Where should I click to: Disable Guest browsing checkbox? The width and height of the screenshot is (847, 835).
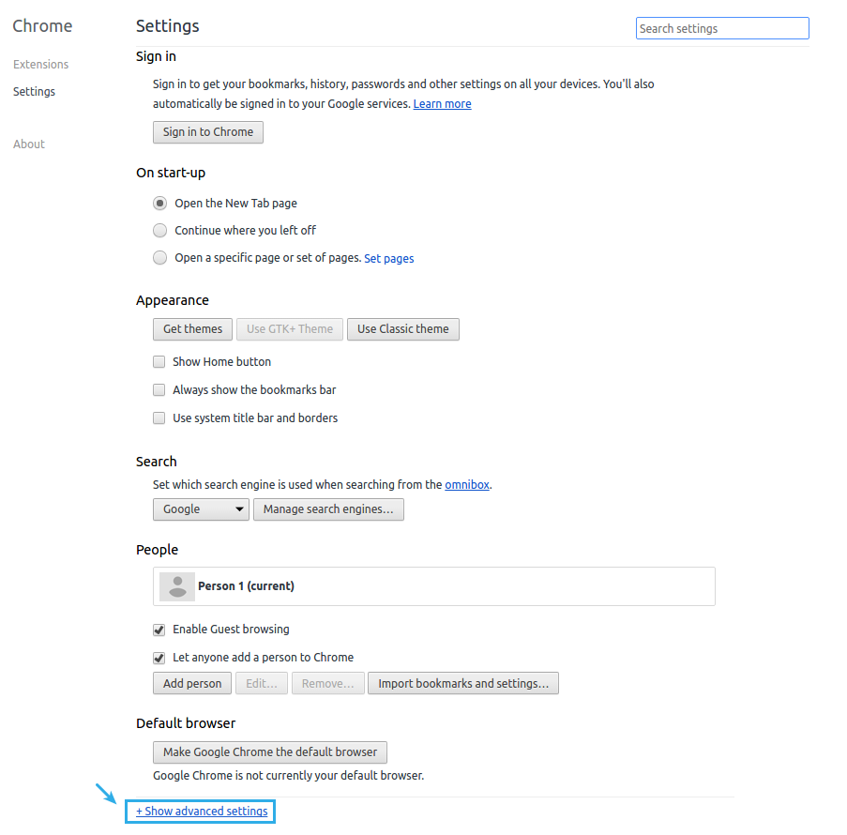159,630
